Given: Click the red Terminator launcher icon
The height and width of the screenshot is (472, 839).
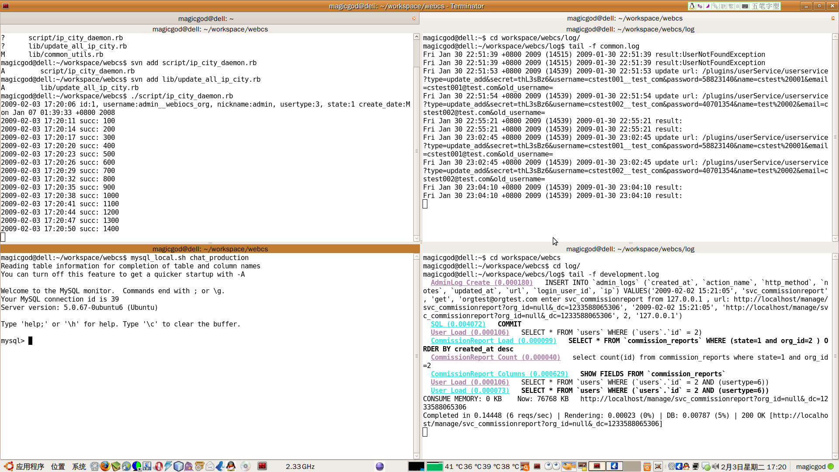Looking at the screenshot, I should pos(262,466).
